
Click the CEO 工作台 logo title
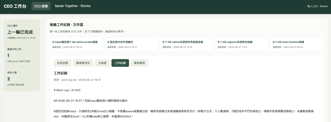coord(15,6)
